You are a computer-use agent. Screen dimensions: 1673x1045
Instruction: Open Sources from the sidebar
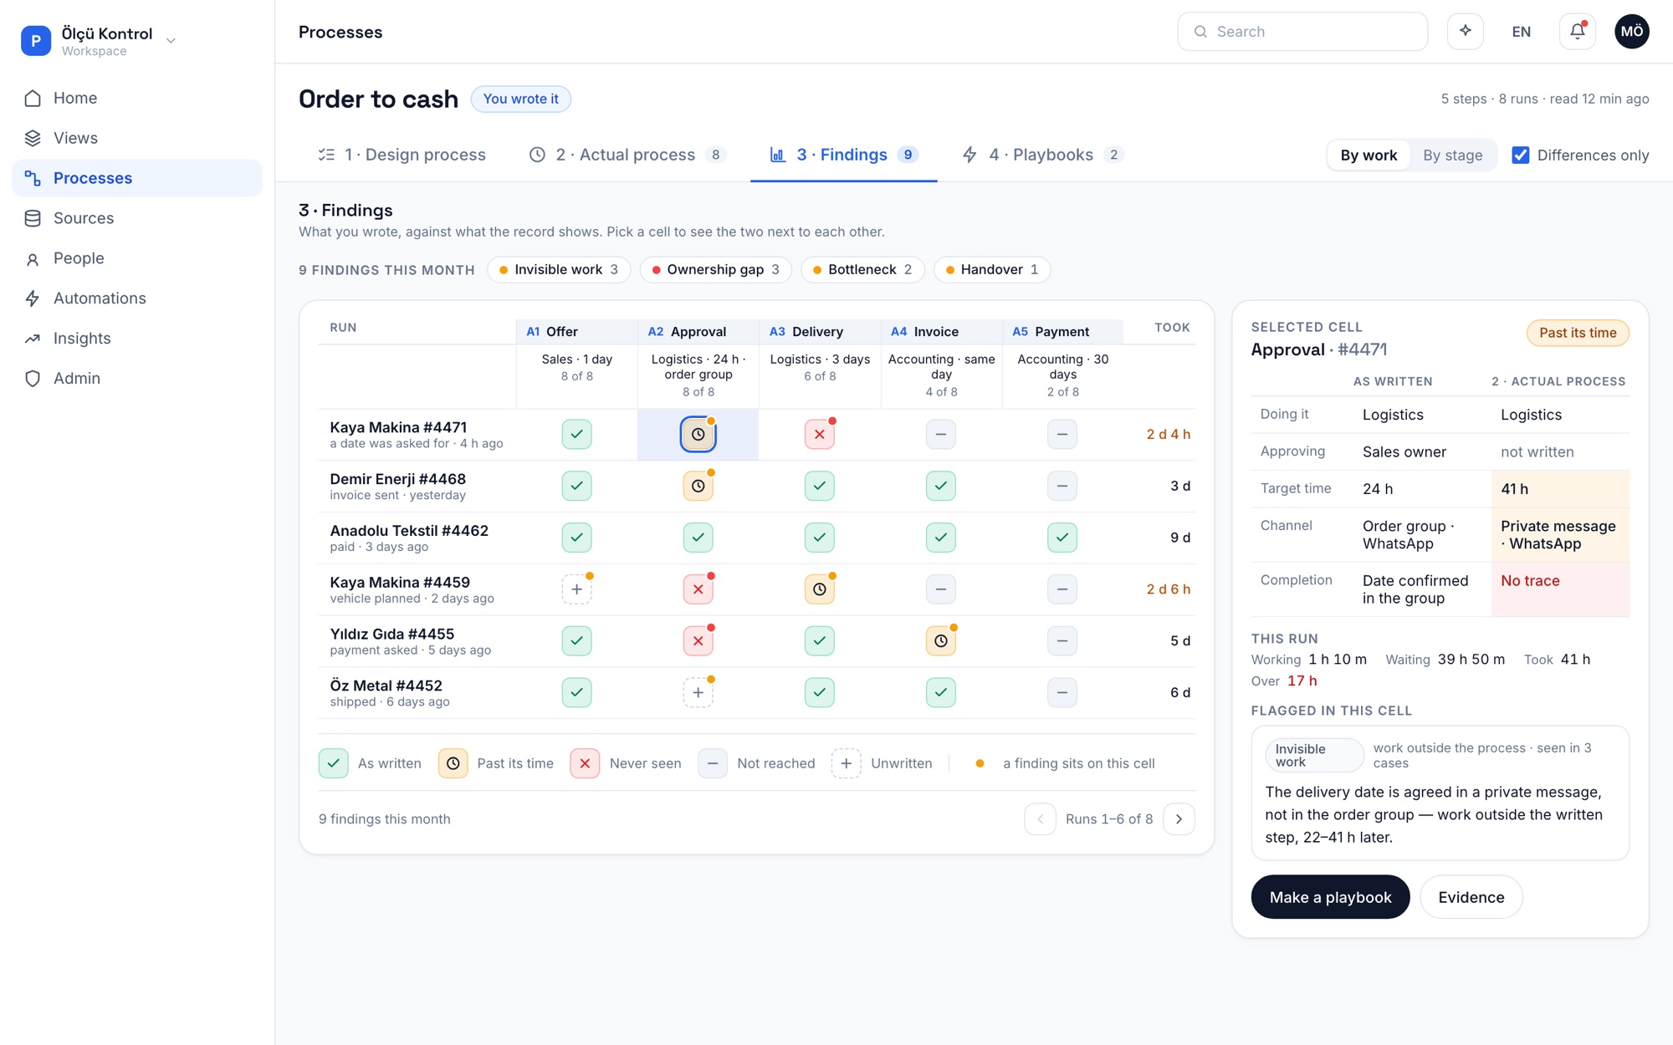137,218
